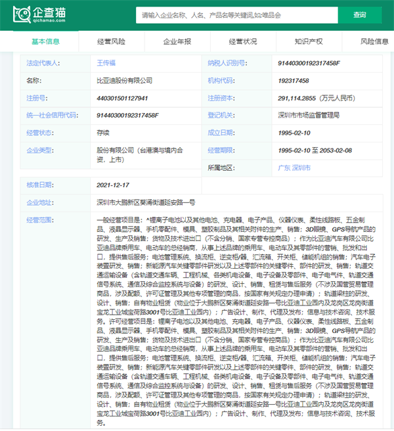The image size is (394, 431).
Task: Click the 广东 region link
Action: tap(284, 168)
